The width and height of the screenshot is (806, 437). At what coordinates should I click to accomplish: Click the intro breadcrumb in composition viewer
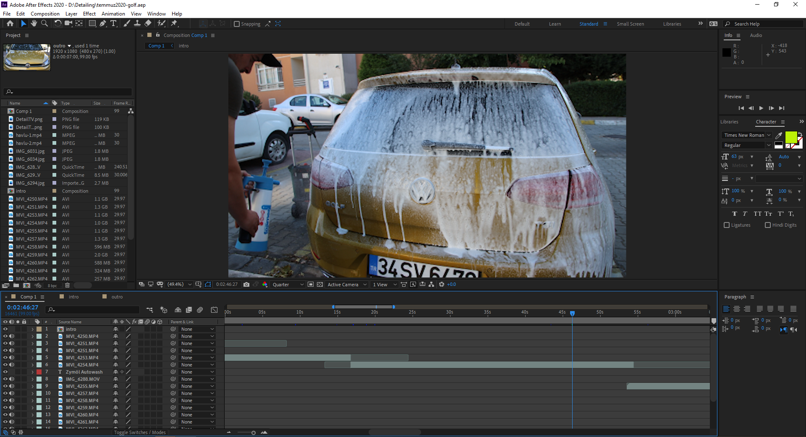[x=183, y=46]
